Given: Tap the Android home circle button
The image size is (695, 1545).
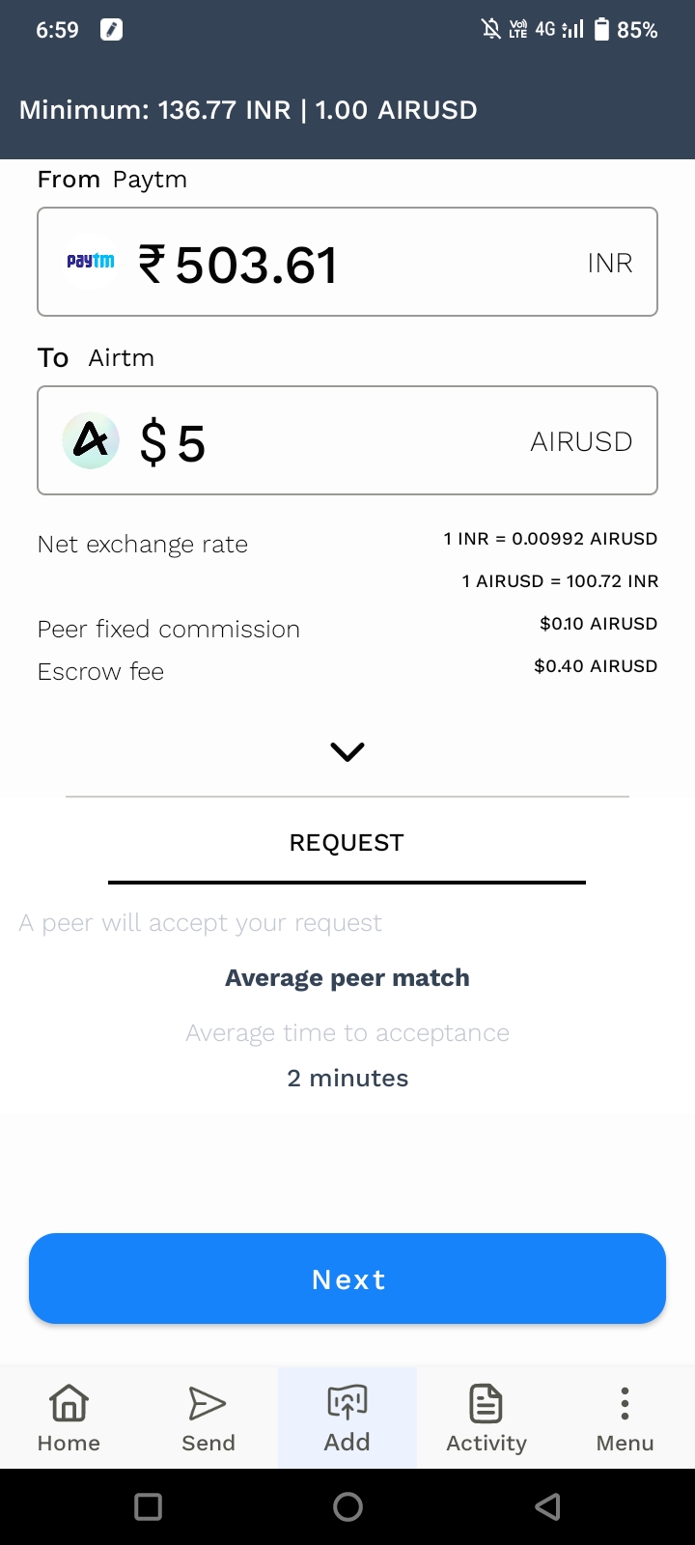Looking at the screenshot, I should [x=347, y=1506].
